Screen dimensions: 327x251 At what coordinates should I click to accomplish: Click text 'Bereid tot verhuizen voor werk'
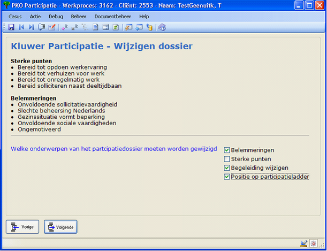(x=61, y=74)
